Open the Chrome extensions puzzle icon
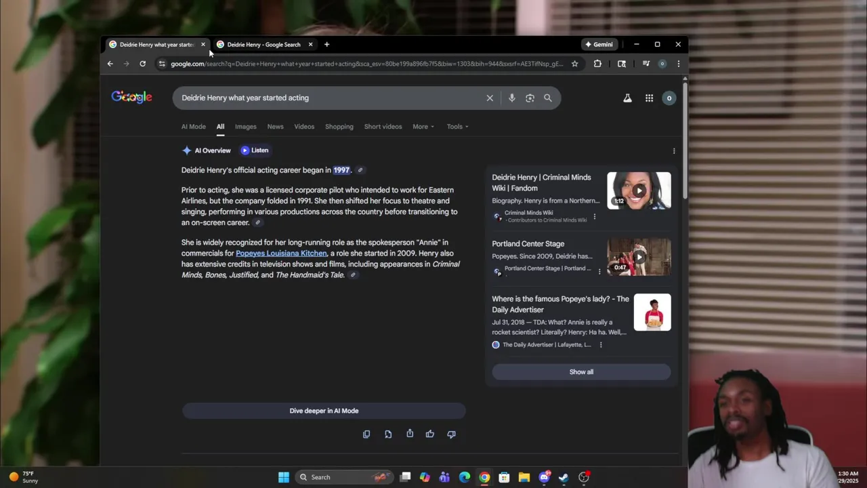The height and width of the screenshot is (488, 867). pos(597,64)
